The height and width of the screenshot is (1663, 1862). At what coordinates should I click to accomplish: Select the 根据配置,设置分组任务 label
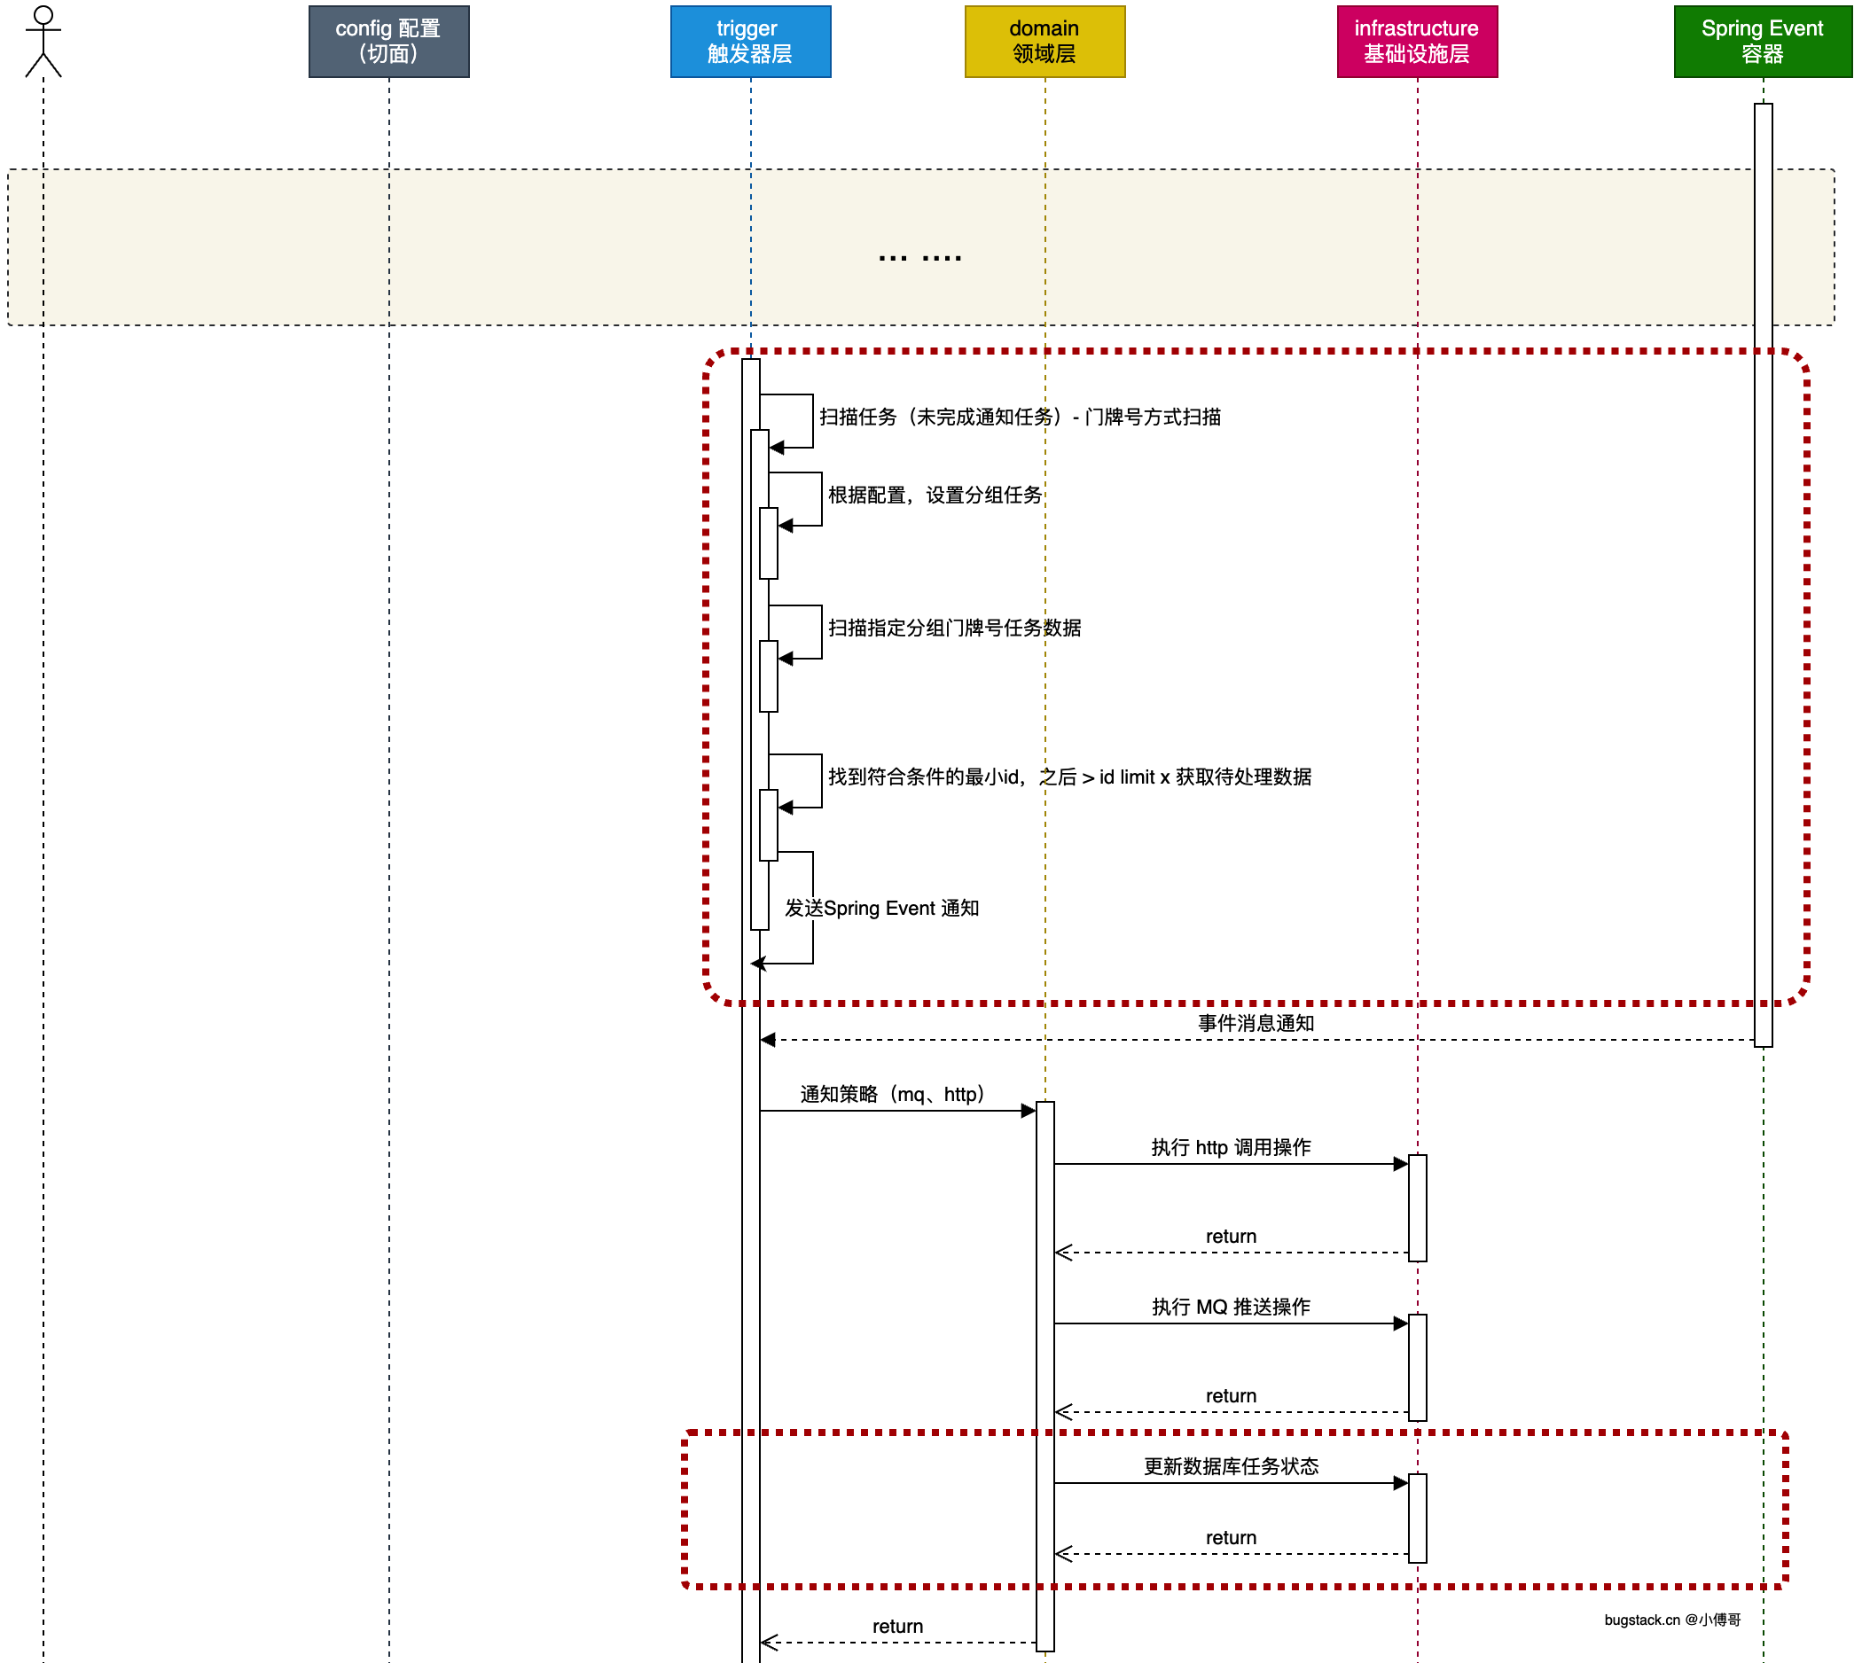pyautogui.click(x=935, y=495)
